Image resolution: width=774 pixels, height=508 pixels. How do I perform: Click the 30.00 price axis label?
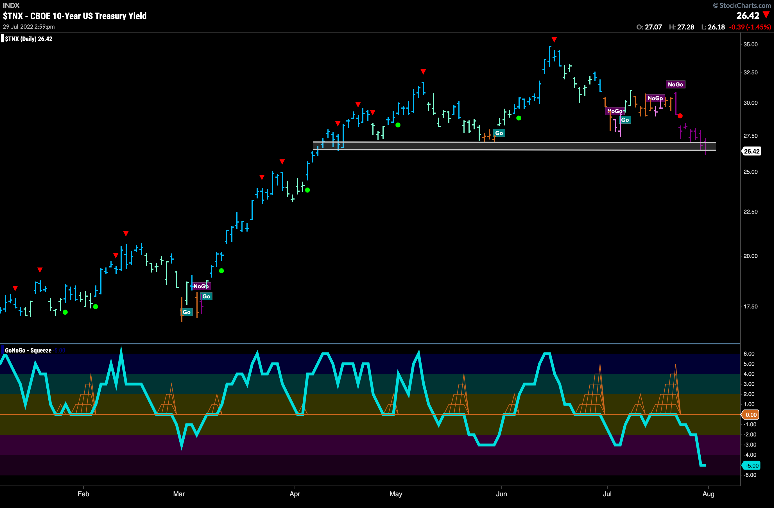point(750,103)
